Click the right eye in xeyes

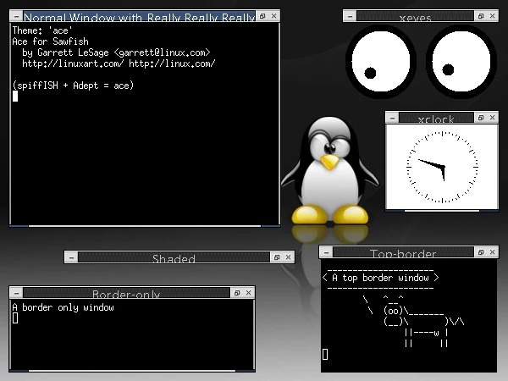(461, 61)
